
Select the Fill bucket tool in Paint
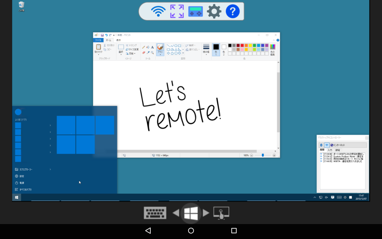click(x=148, y=47)
